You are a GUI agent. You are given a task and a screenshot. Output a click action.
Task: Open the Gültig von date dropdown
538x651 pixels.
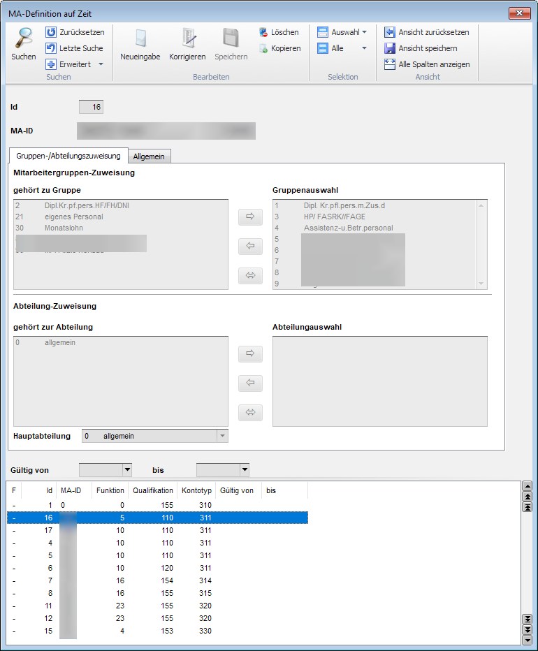pyautogui.click(x=127, y=470)
